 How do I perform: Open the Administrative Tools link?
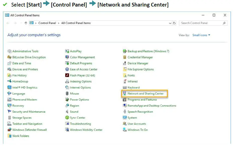(25, 51)
